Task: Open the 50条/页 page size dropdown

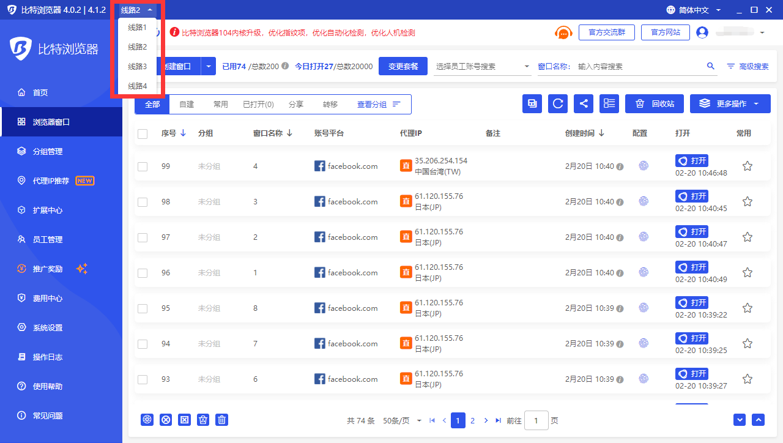Action: click(403, 420)
